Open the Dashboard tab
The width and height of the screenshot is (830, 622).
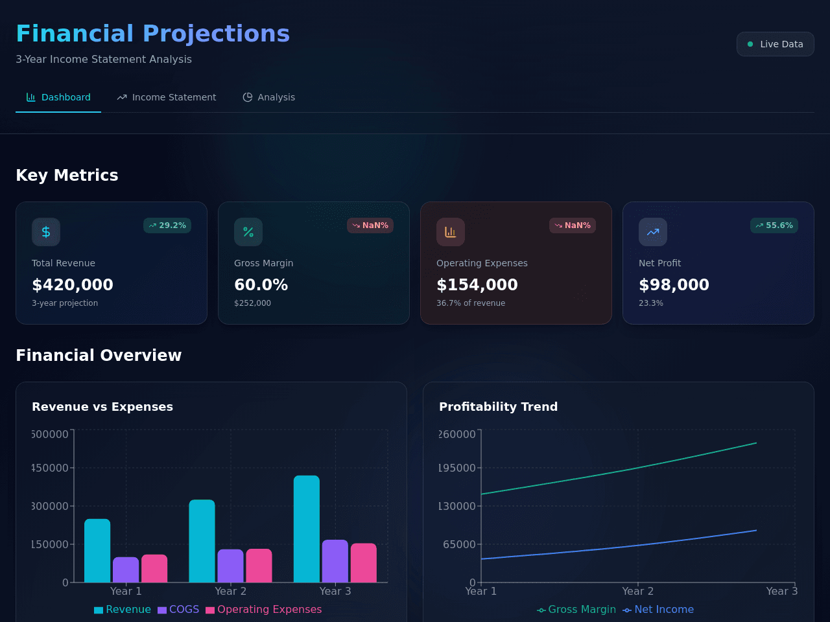point(58,97)
